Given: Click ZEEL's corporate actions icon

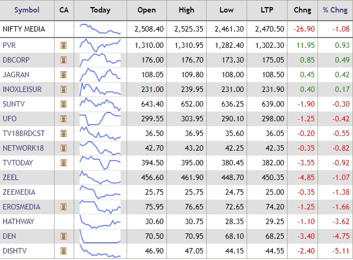Looking at the screenshot, I should click(64, 177).
